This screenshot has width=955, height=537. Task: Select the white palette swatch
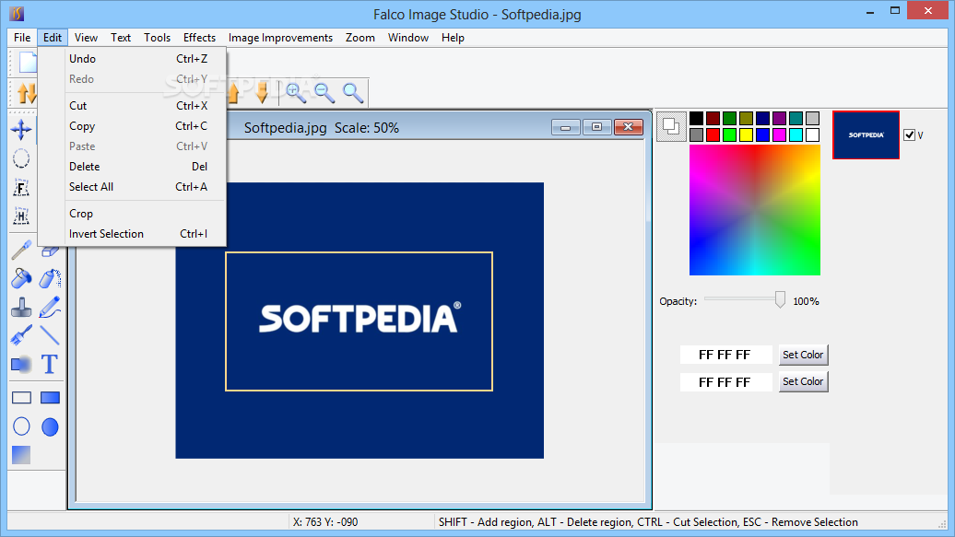coord(812,135)
